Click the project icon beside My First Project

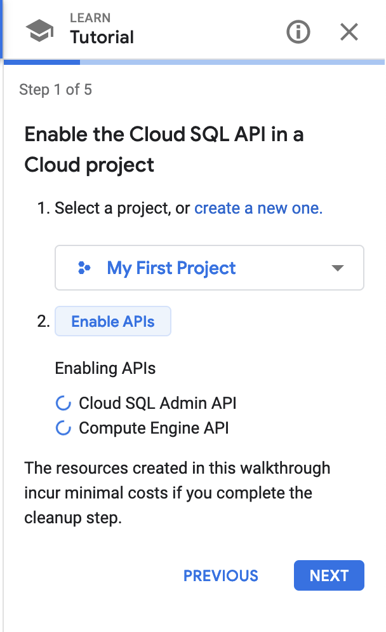pos(84,268)
